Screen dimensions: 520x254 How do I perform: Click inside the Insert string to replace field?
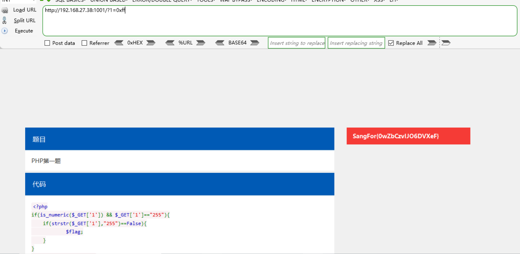coord(296,43)
